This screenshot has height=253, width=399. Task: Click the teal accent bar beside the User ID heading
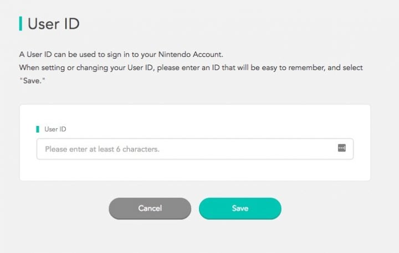click(x=21, y=24)
